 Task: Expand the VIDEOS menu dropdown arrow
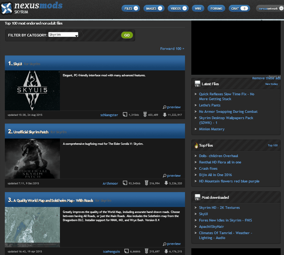click(185, 8)
